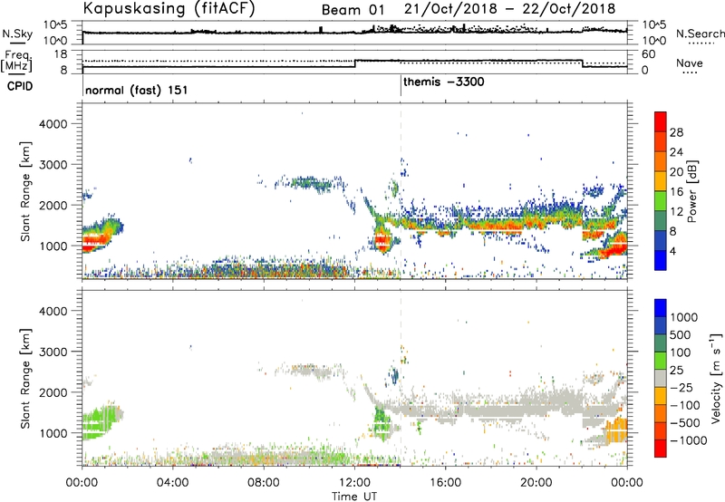Click the '1000' tick on the Velocity scale
This screenshot has height=502, width=725.
point(684,317)
